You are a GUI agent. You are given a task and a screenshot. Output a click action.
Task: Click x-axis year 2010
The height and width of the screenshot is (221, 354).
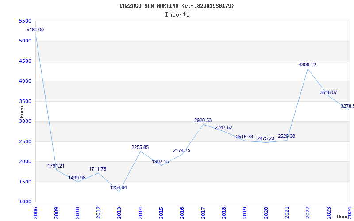(77, 213)
